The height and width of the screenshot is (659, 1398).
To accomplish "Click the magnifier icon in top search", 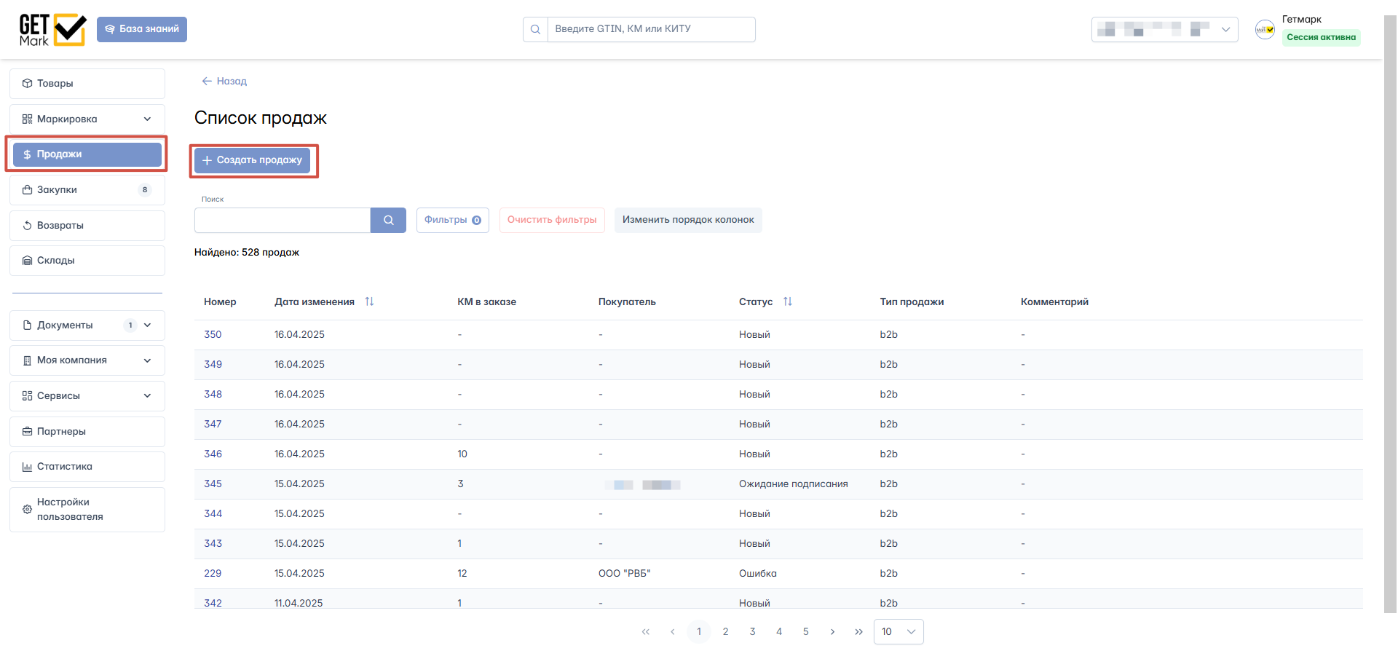I will click(535, 29).
